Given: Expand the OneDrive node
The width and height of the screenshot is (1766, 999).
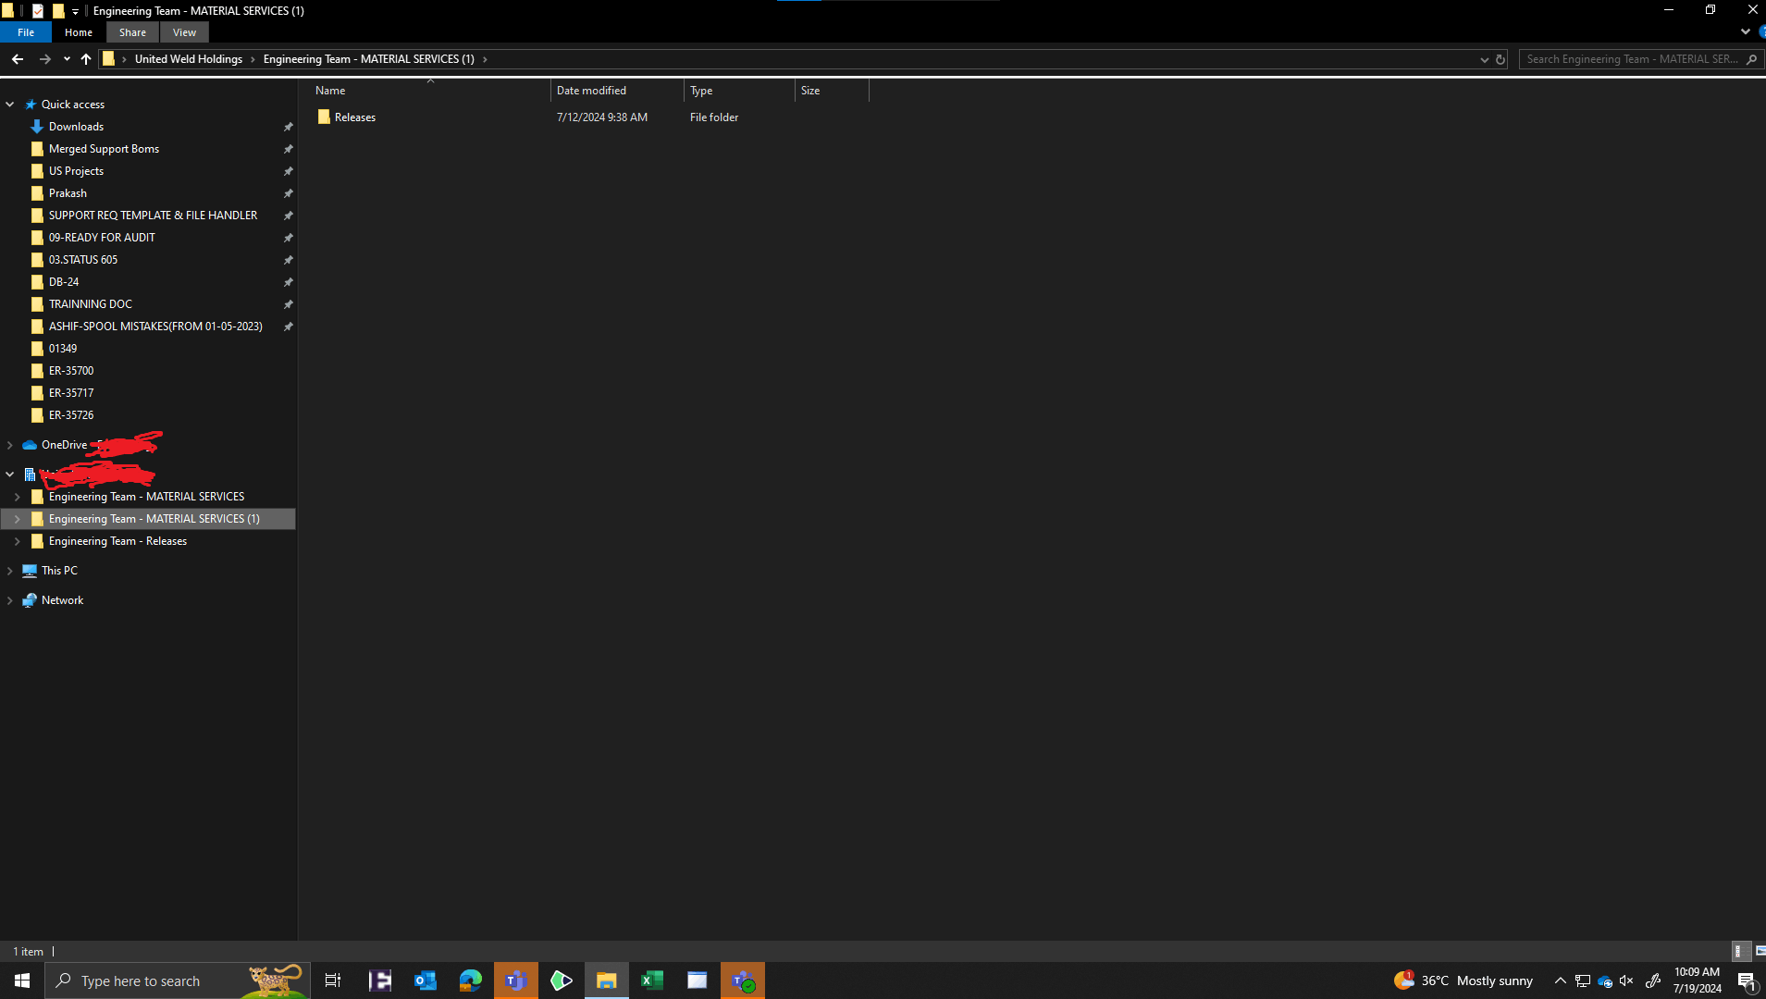Looking at the screenshot, I should [x=10, y=445].
